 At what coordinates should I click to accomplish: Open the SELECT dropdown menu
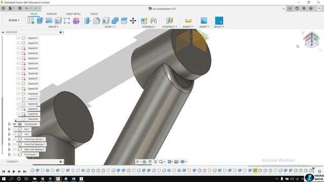pos(219,27)
